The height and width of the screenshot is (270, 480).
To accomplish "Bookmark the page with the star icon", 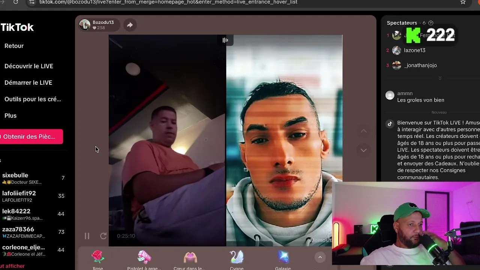I will point(463,2).
